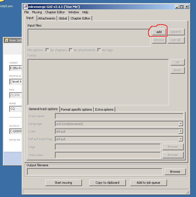Click the New Job window title icon

tap(6, 40)
